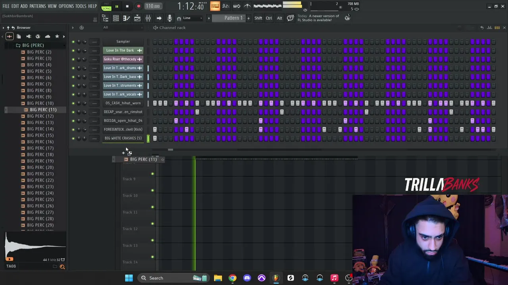The width and height of the screenshot is (508, 285).
Task: Click the channel rack step/keys swap icon
Action: tap(497, 28)
